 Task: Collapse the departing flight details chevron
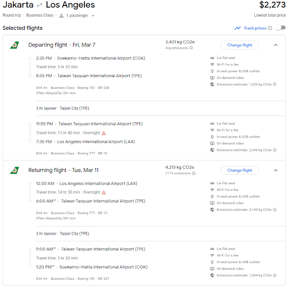(x=275, y=45)
